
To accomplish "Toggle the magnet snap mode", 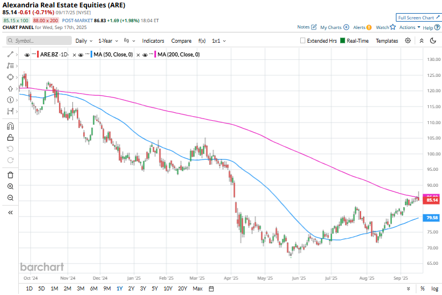I will point(10,126).
